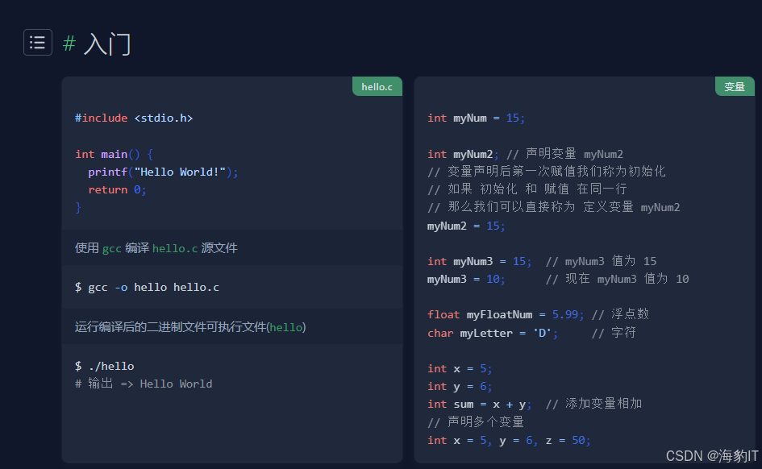This screenshot has width=762, height=469.
Task: Select the int main() declaration line
Action: click(111, 153)
